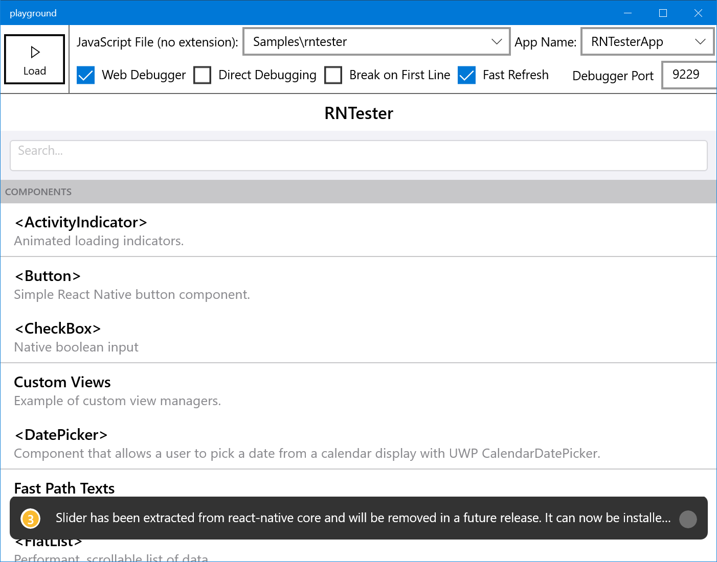The width and height of the screenshot is (717, 562).
Task: Dismiss the Slider removal toast notification
Action: click(x=687, y=518)
